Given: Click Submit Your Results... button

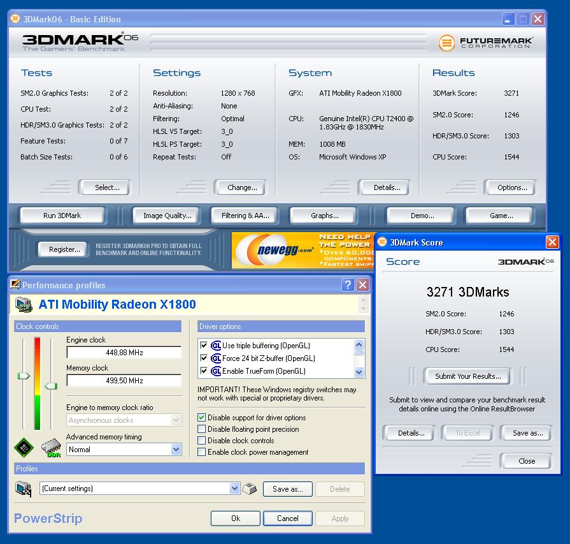Looking at the screenshot, I should click(467, 376).
